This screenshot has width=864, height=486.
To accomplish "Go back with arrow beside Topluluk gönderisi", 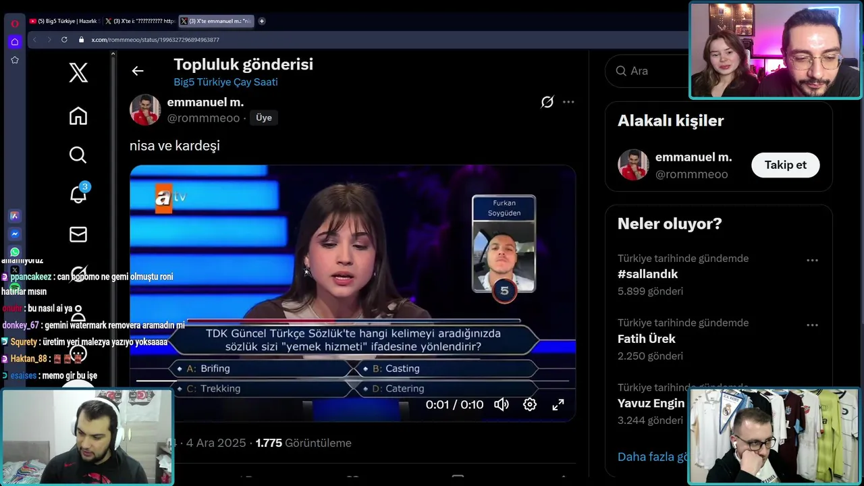I will tap(138, 71).
